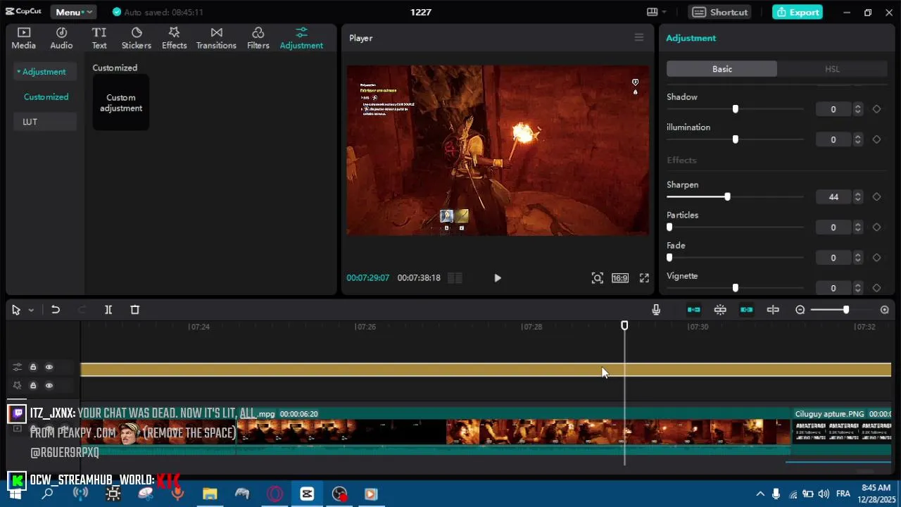Open the Effects tab
The height and width of the screenshot is (507, 901).
coord(174,38)
